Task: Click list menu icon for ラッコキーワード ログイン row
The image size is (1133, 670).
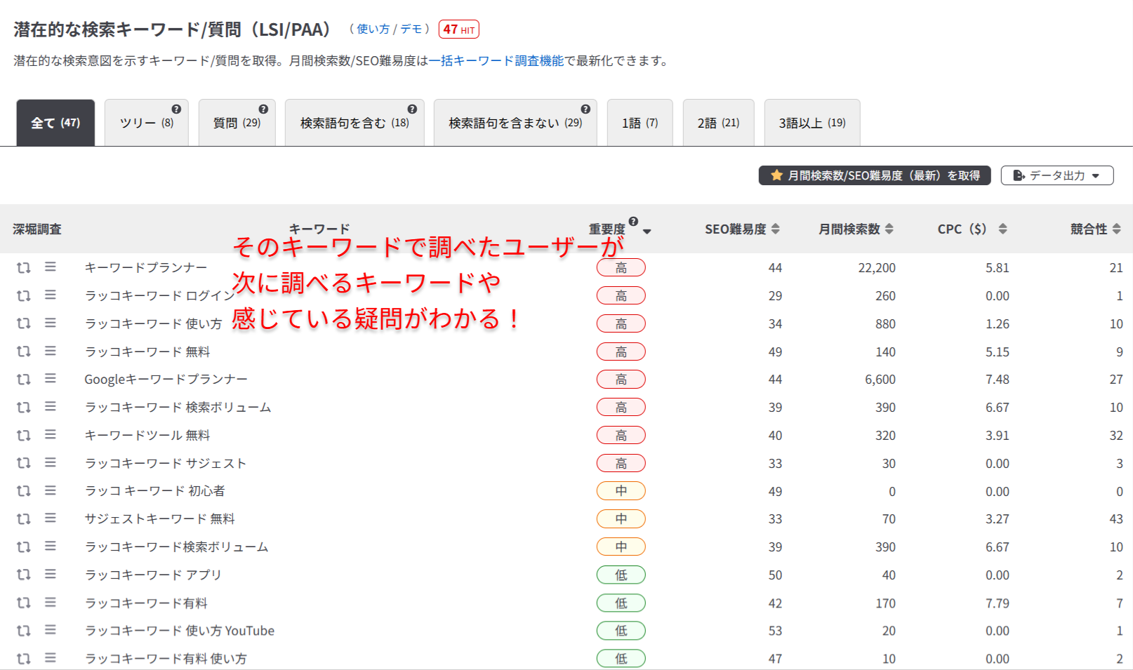Action: (51, 295)
